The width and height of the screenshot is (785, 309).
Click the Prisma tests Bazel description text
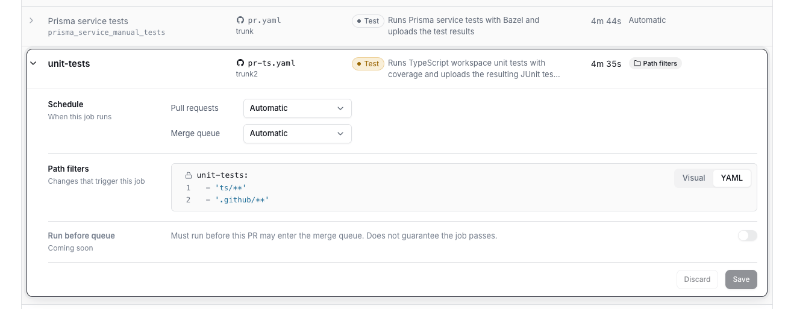pyautogui.click(x=464, y=26)
